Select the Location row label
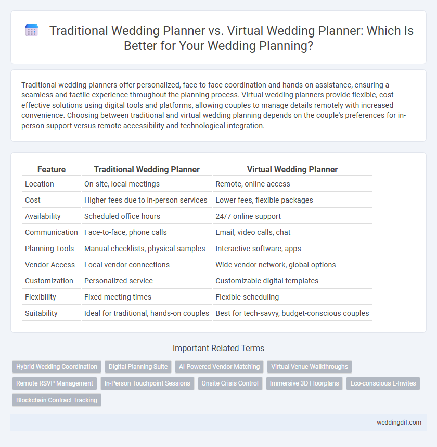This screenshot has height=447, width=437. 40,184
